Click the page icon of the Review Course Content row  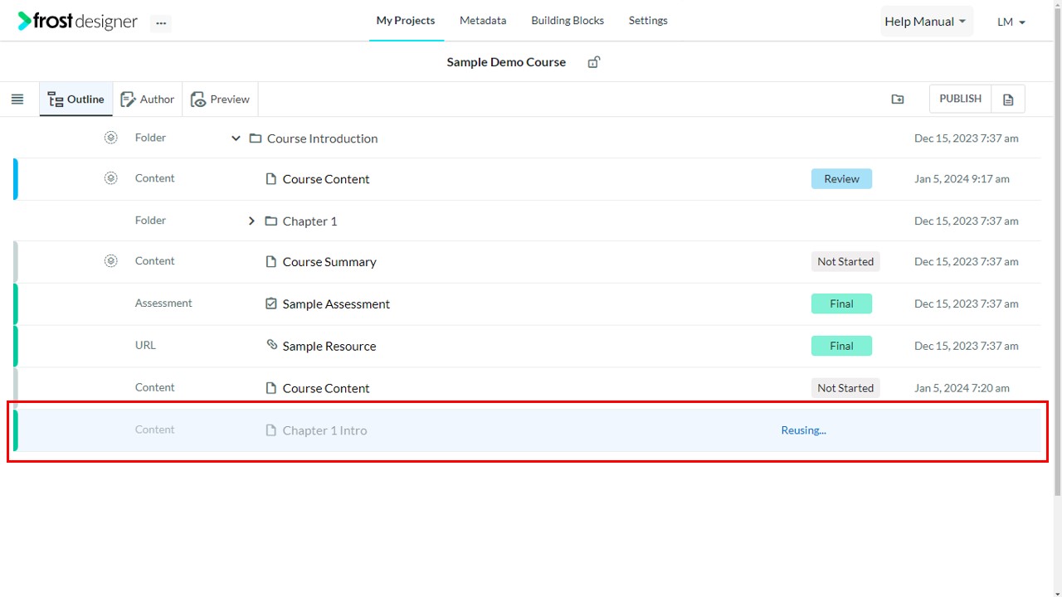tap(270, 179)
